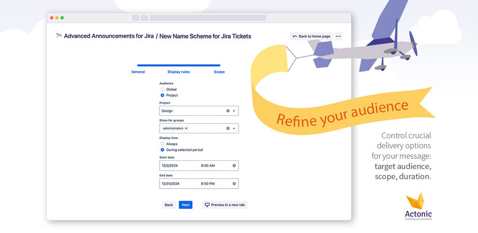Image resolution: width=478 pixels, height=233 pixels.
Task: Expand the Project dropdown chevron
Action: [x=234, y=111]
